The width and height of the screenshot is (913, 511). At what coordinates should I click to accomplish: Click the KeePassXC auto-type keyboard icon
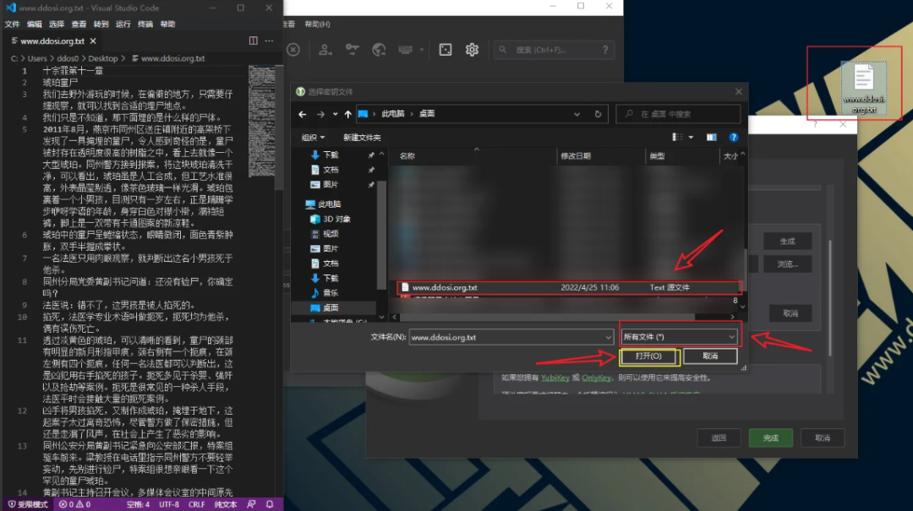(x=405, y=50)
